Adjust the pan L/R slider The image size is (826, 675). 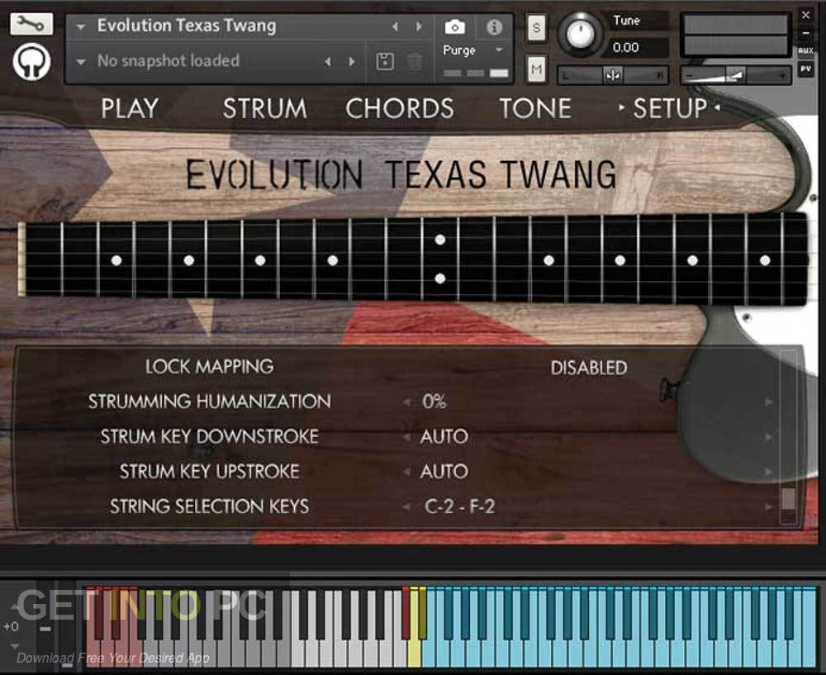point(613,75)
